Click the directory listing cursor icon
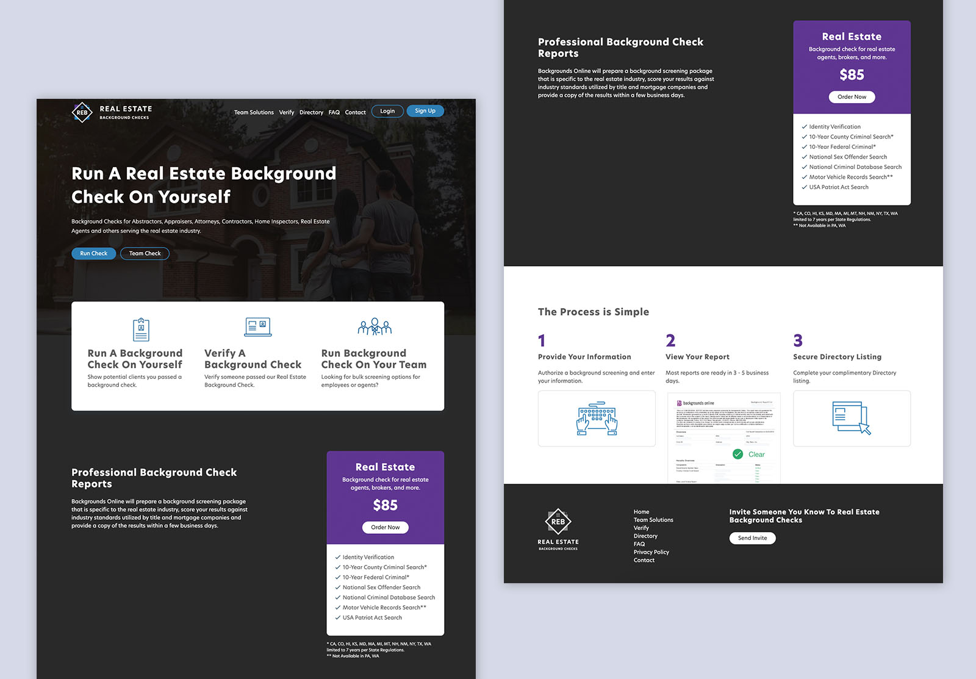 click(x=851, y=418)
